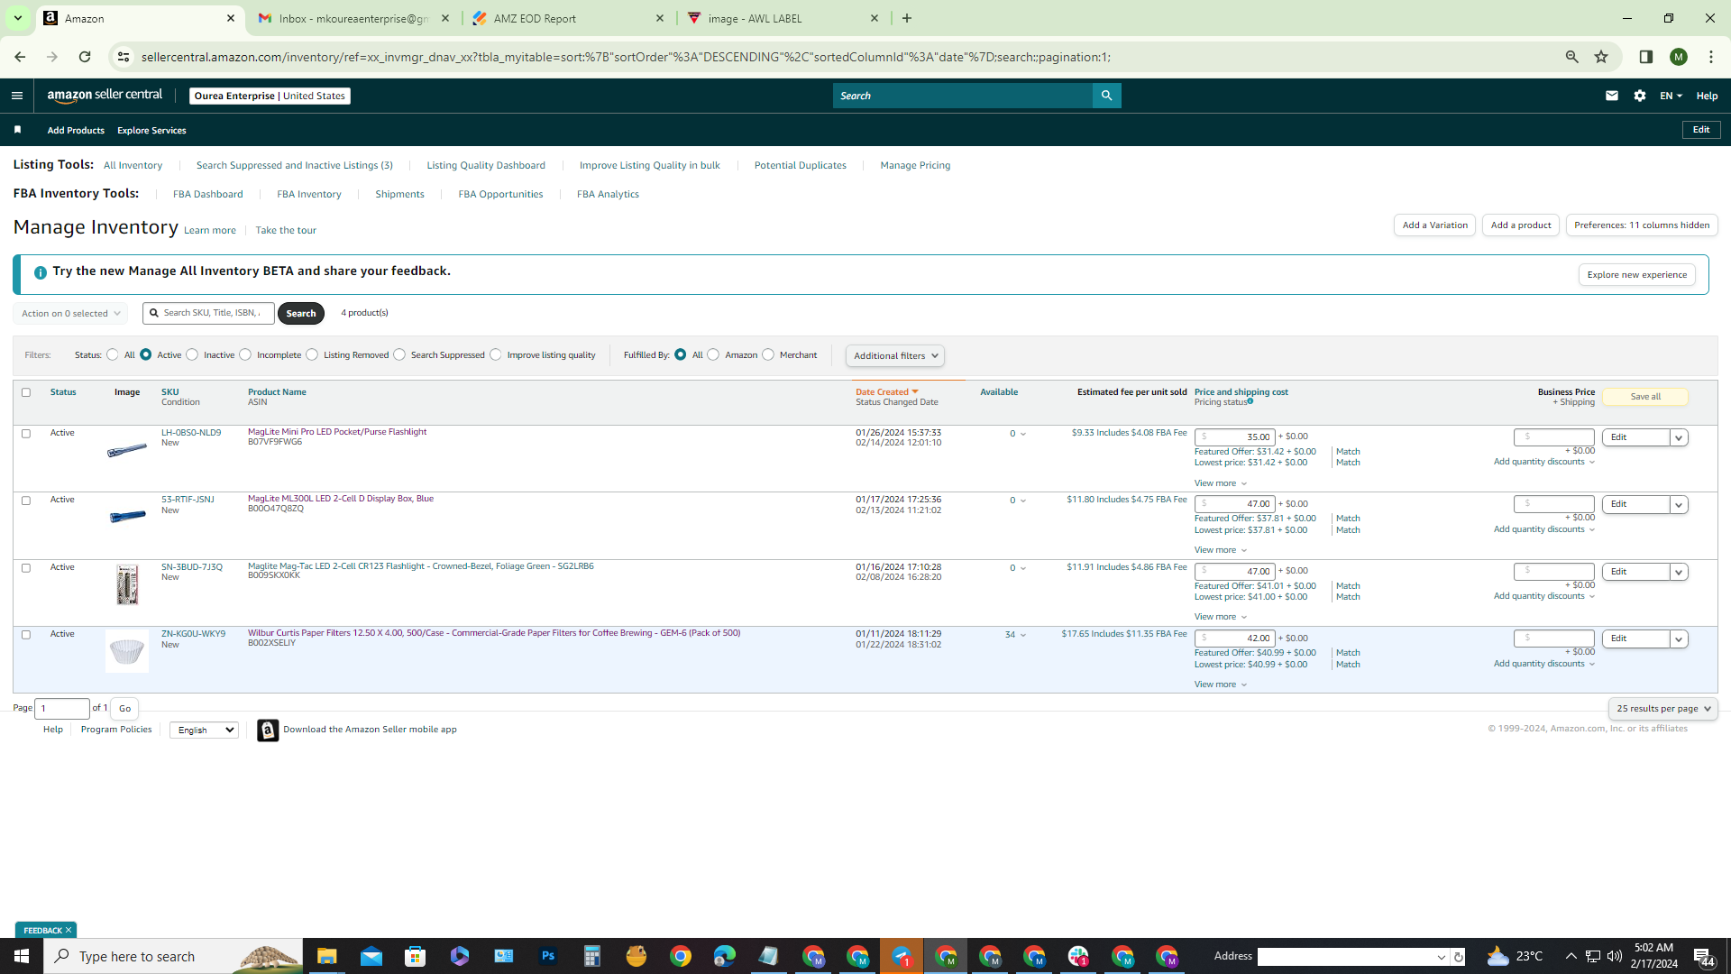
Task: Switch to the AMZ EOD Report tab
Action: [x=568, y=18]
